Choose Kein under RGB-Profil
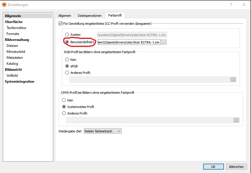The width and height of the screenshot is (251, 173). (x=67, y=60)
